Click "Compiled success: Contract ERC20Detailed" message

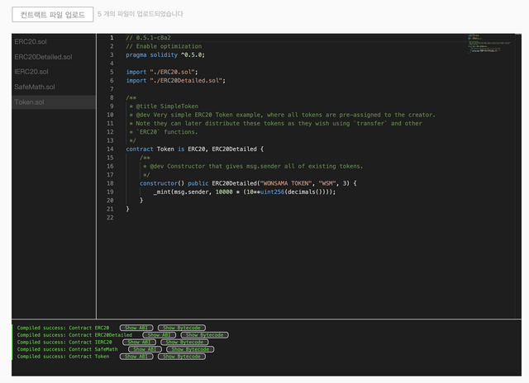74,335
